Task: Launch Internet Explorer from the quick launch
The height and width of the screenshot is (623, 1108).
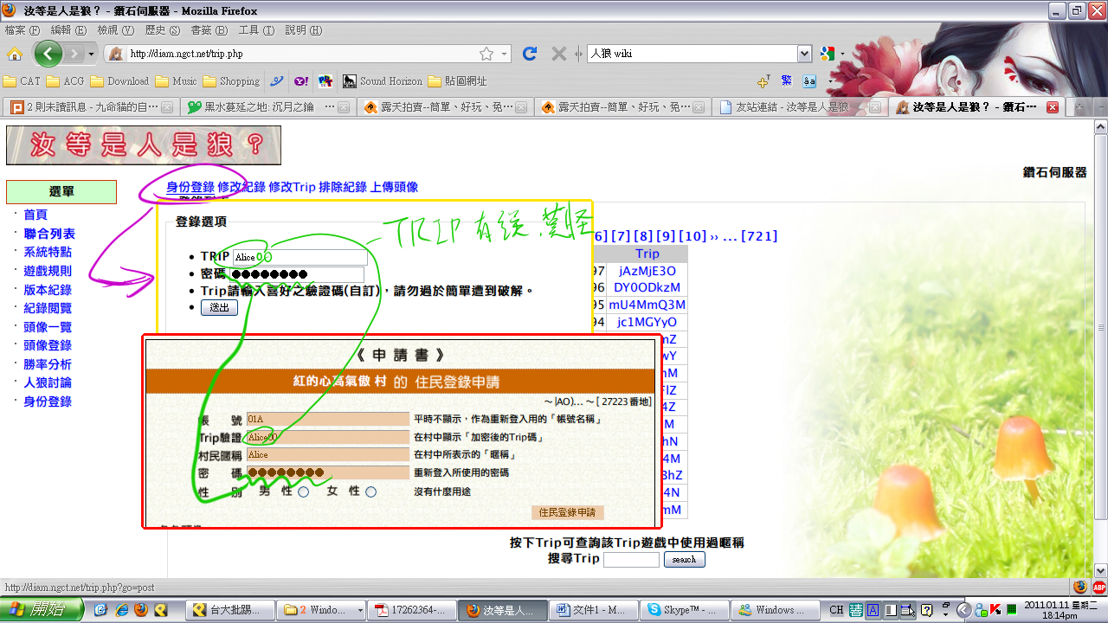Action: pos(121,610)
